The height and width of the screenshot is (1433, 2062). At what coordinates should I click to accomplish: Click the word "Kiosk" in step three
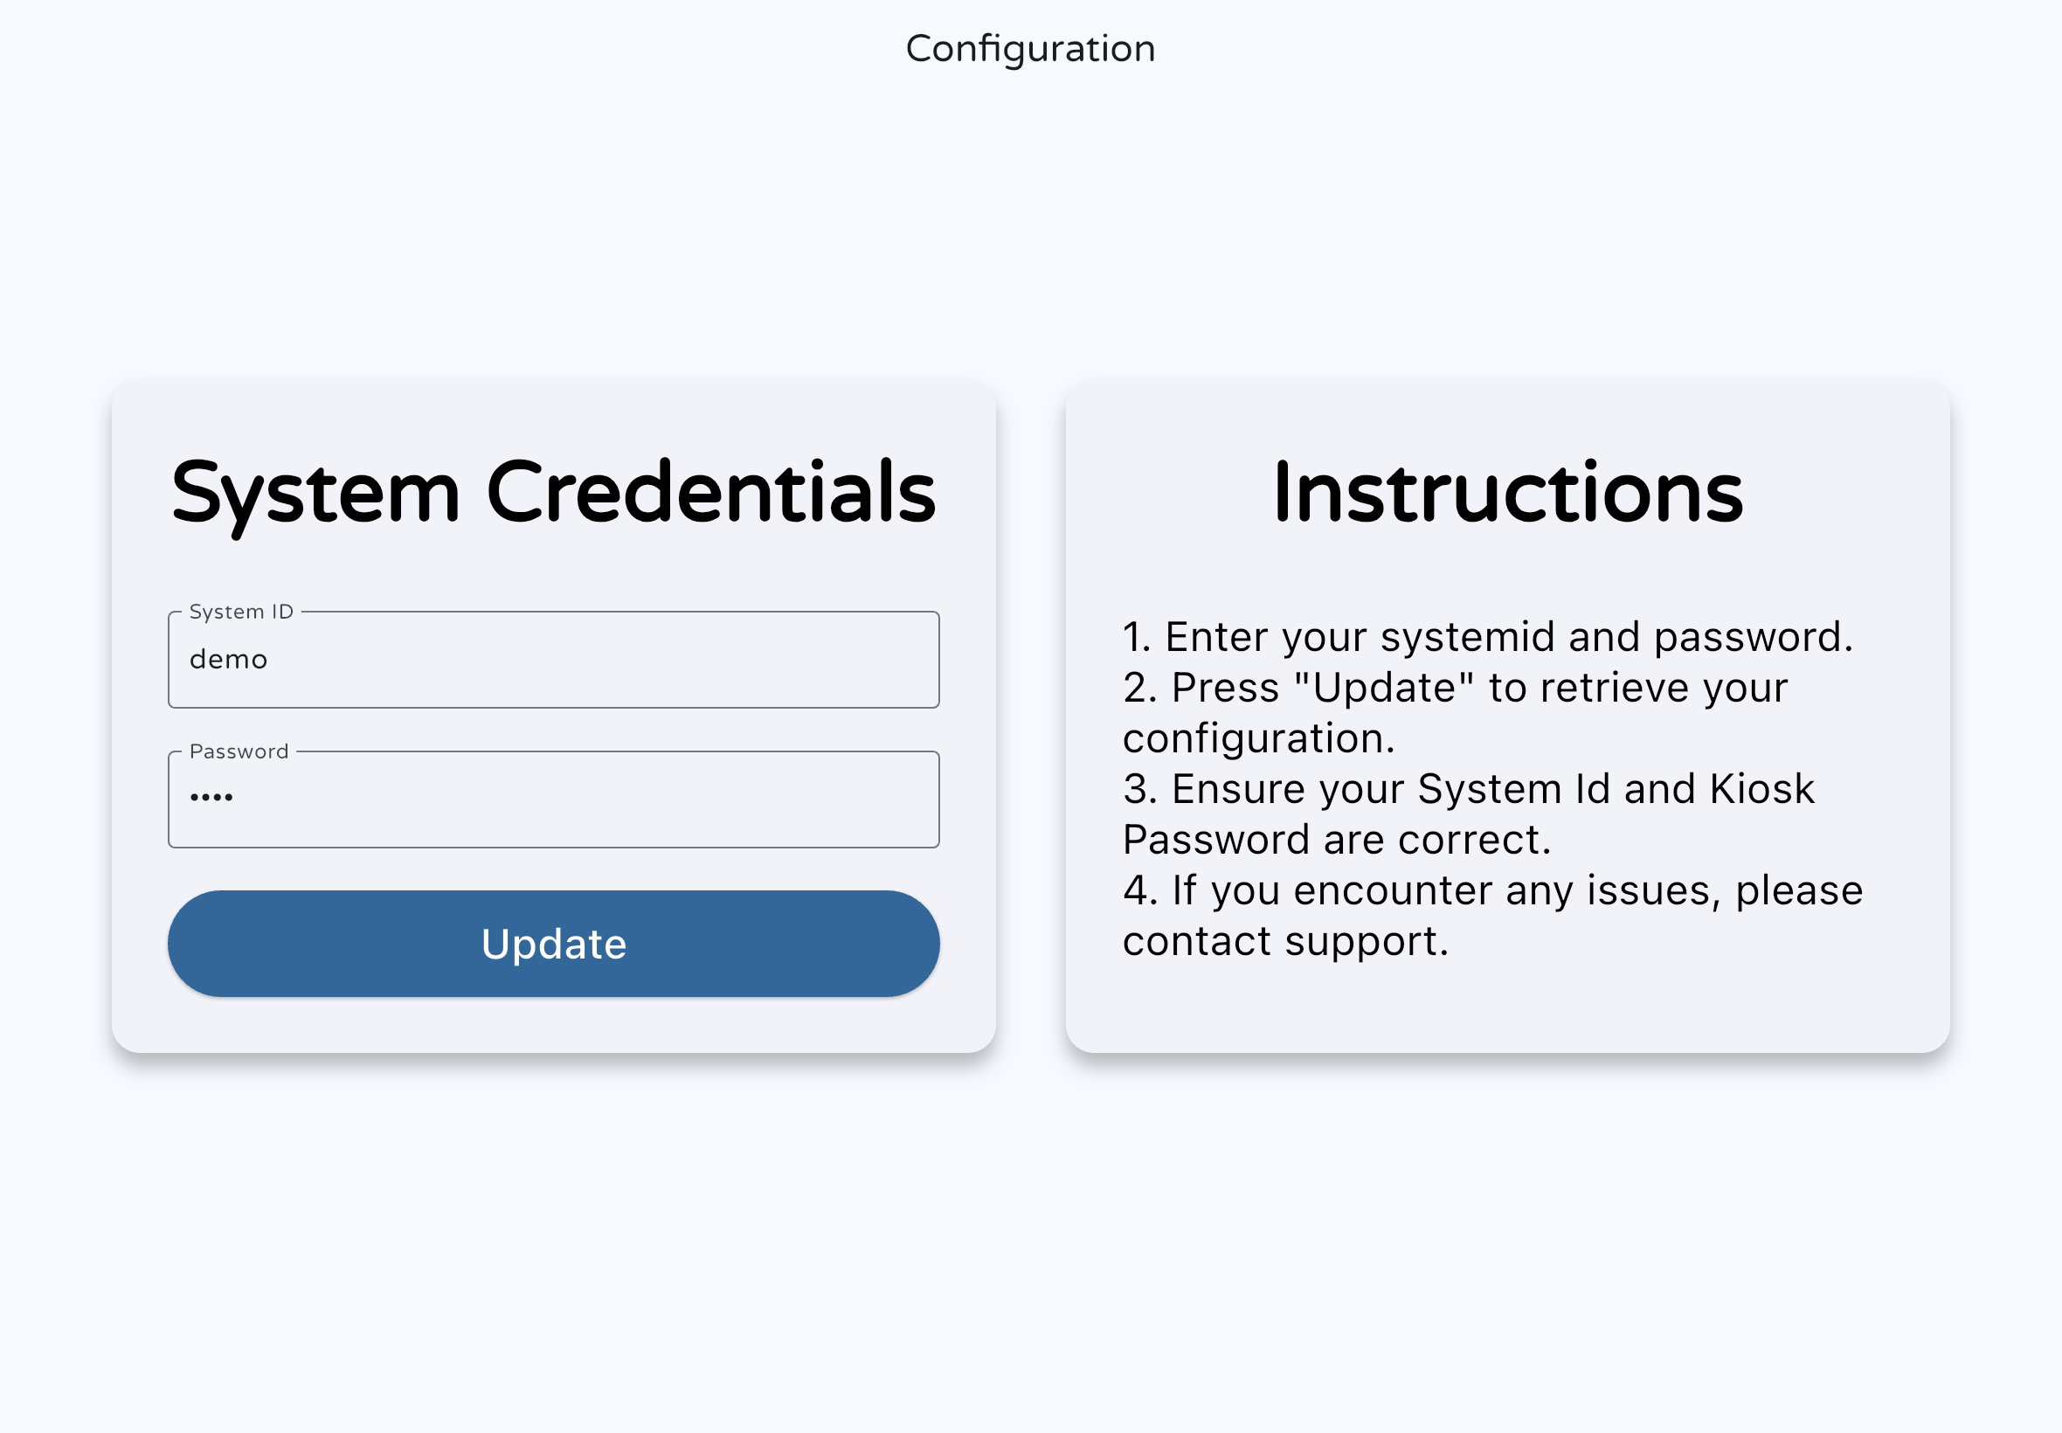tap(1761, 789)
